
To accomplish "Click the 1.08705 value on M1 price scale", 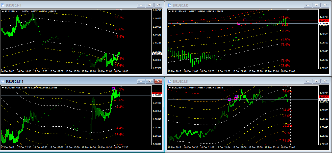I will click(324, 93).
